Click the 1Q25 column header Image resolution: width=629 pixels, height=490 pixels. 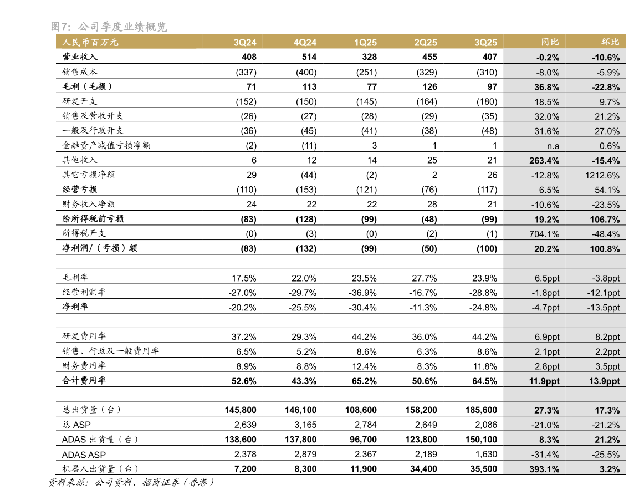tap(365, 42)
